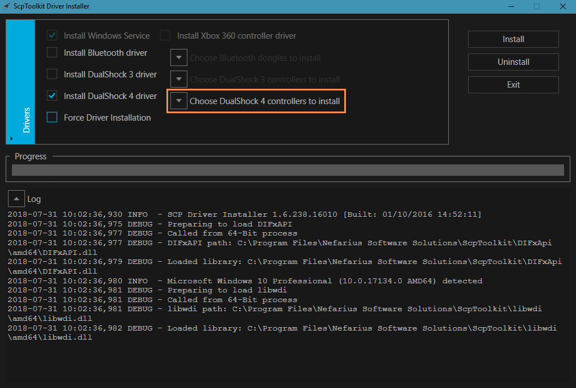Minimize the ScpToolkit Driver Installer window
Screen dimensions: 576x388
(510, 6)
